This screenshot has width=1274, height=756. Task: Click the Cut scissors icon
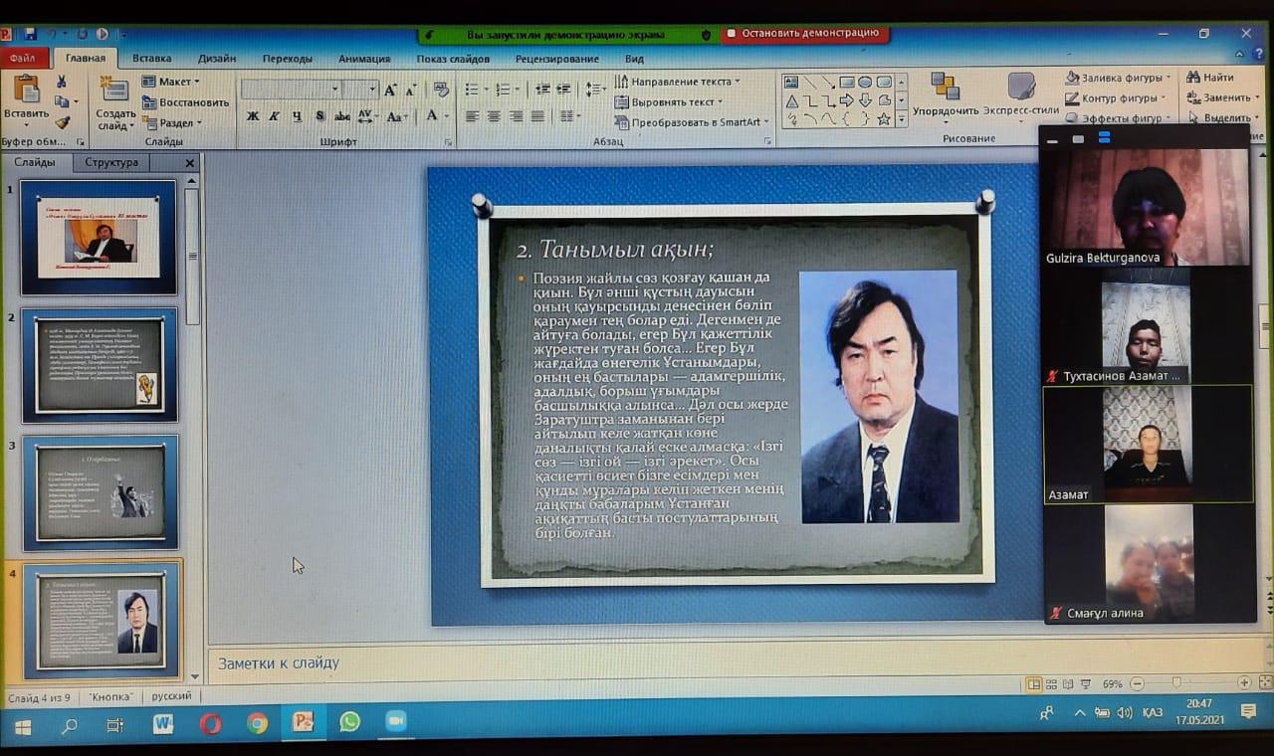(x=62, y=82)
